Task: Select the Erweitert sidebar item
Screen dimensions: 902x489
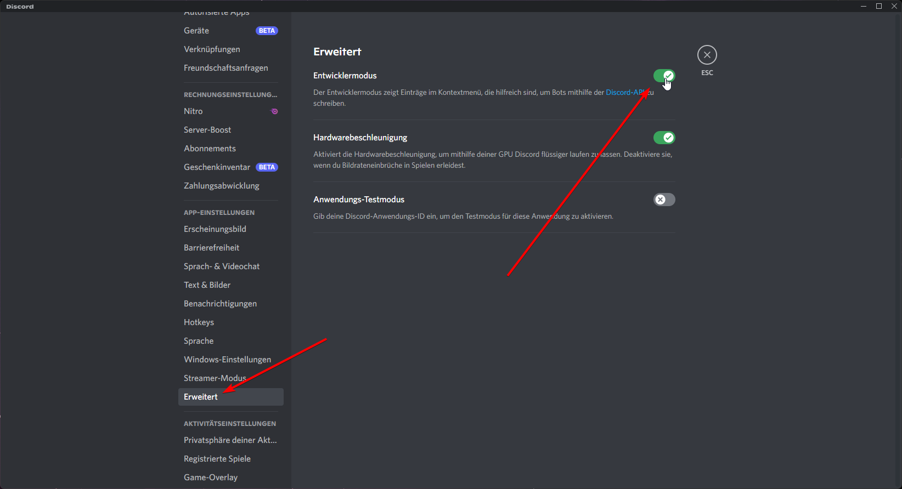Action: [201, 397]
